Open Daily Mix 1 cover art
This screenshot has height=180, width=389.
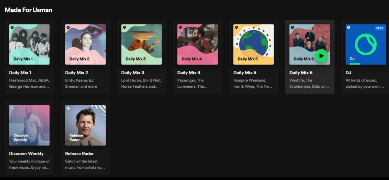(x=29, y=45)
